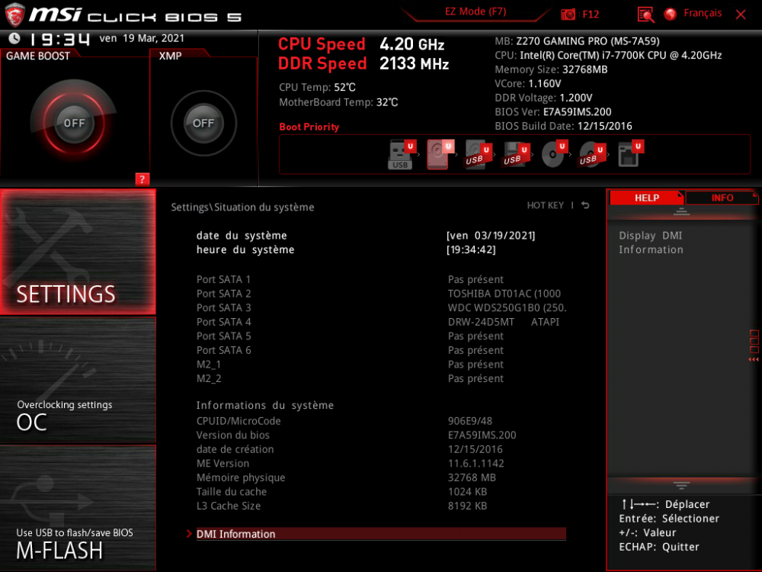Select the Port SATA 6 row
This screenshot has width=762, height=572.
tap(381, 350)
